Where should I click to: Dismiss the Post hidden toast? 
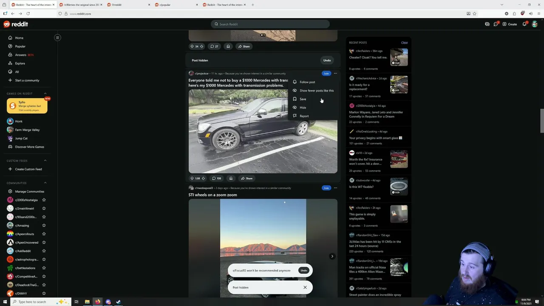click(305, 287)
